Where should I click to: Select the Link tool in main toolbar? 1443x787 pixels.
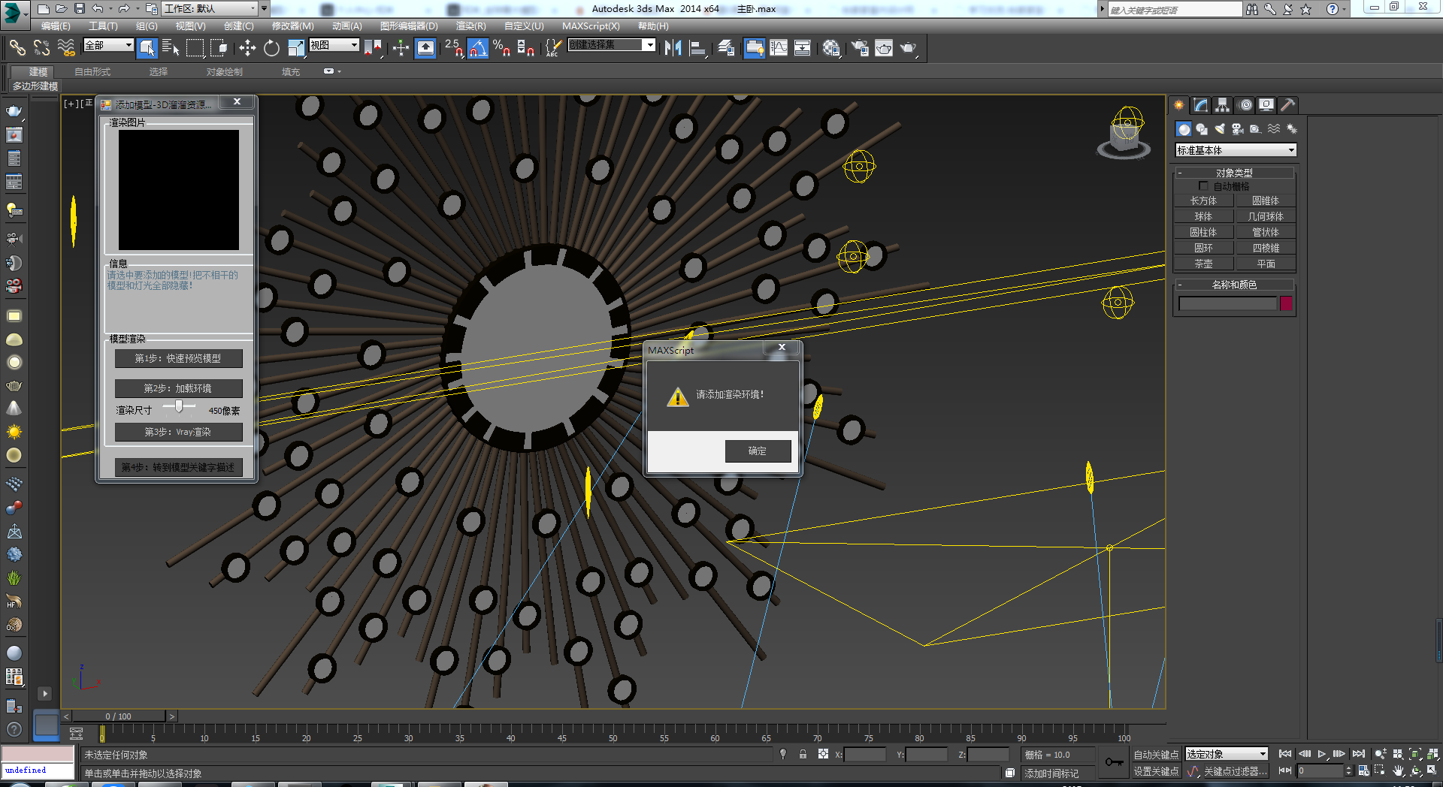coord(17,48)
